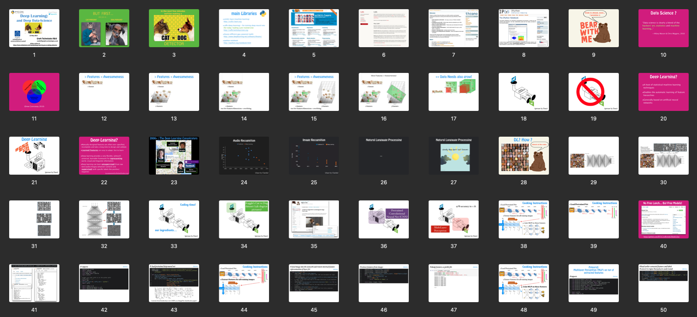Choose Audio Recognition slide 24
This screenshot has width=697, height=317.
[x=244, y=155]
